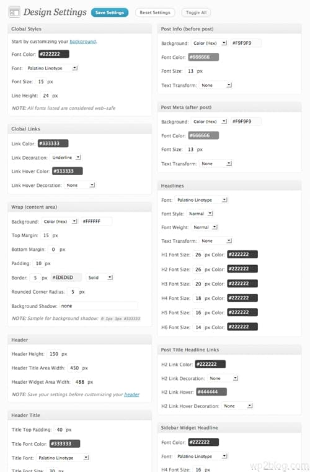Viewport: 310px width, 472px height.
Task: Click the Rounded Corner Radius field
Action: [73, 292]
